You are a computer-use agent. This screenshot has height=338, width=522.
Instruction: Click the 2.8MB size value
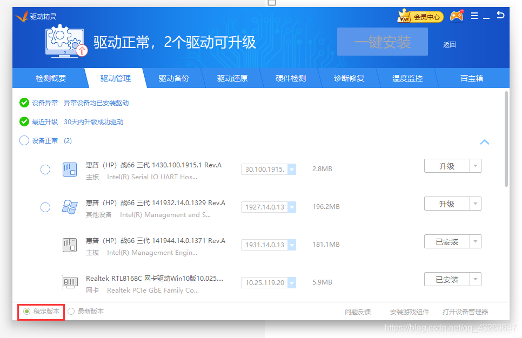[322, 168]
